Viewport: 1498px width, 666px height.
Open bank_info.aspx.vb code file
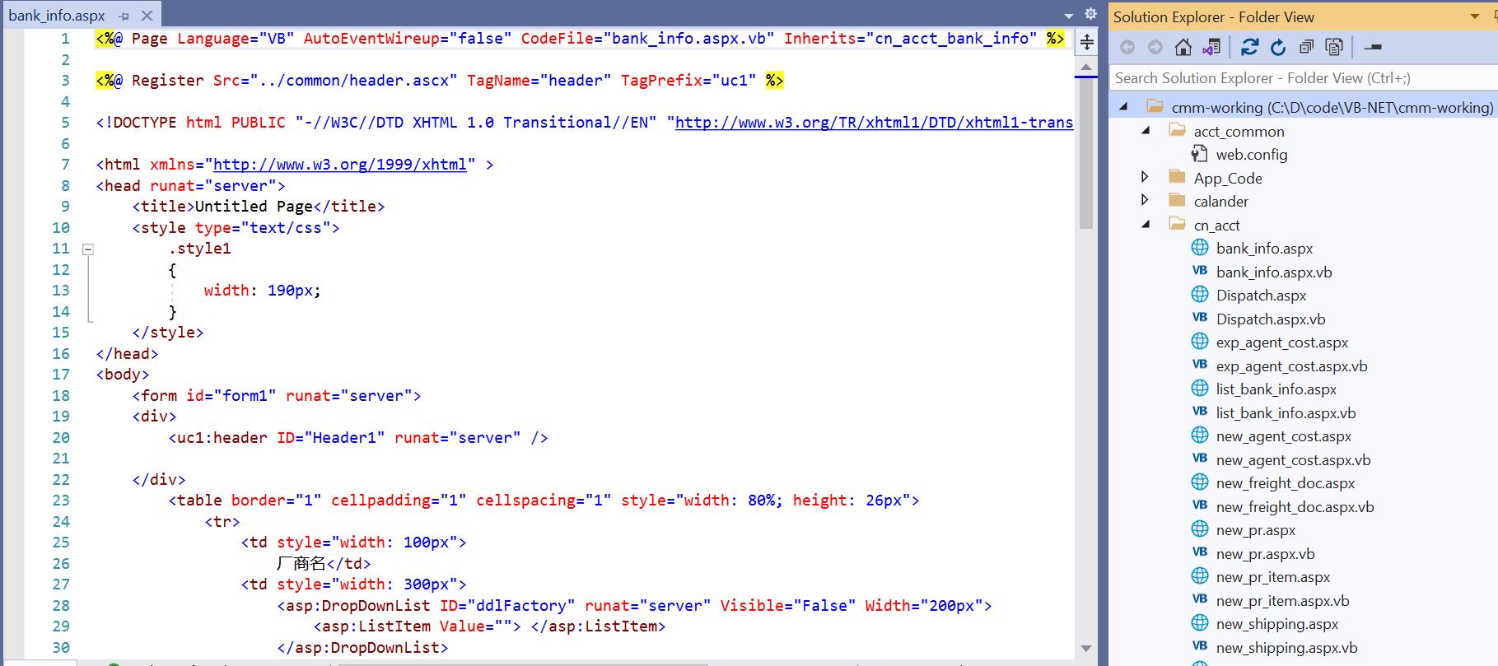tap(1273, 272)
